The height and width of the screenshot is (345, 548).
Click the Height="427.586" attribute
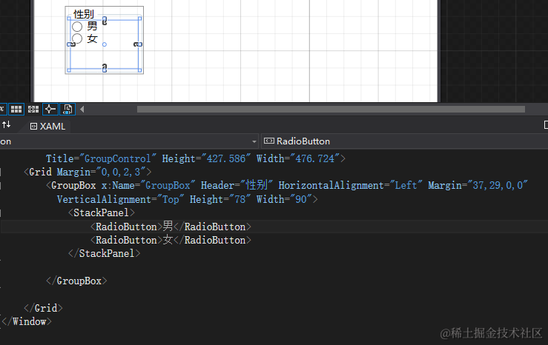coord(206,158)
